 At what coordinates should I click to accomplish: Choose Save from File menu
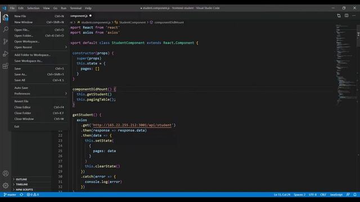click(x=39, y=68)
